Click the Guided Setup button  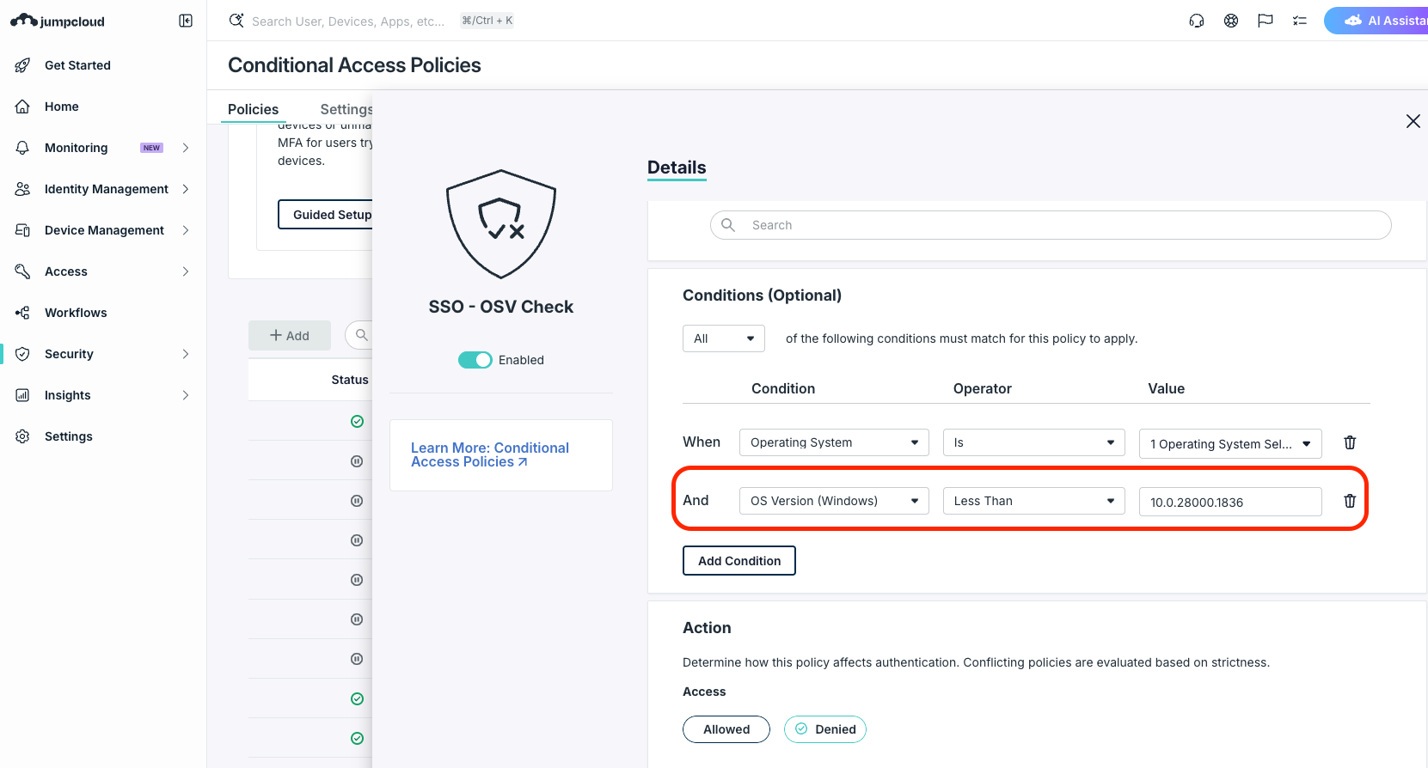pos(326,215)
